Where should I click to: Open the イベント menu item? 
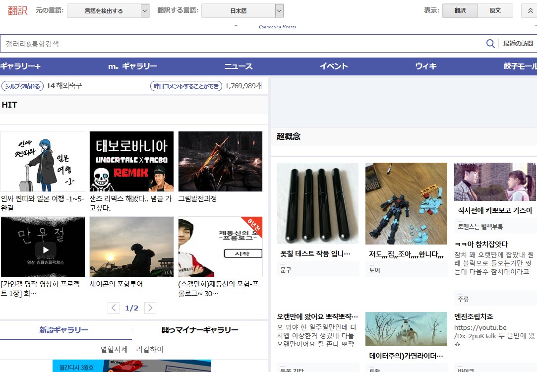coord(334,66)
